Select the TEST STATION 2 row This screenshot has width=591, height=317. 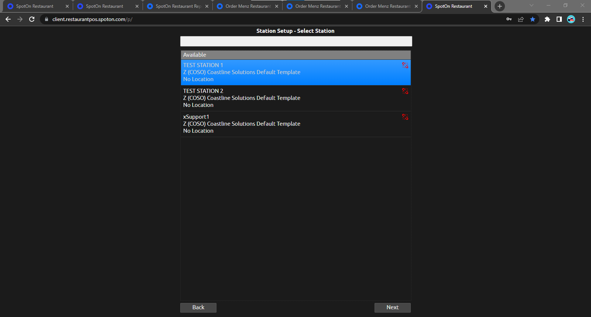click(x=296, y=98)
